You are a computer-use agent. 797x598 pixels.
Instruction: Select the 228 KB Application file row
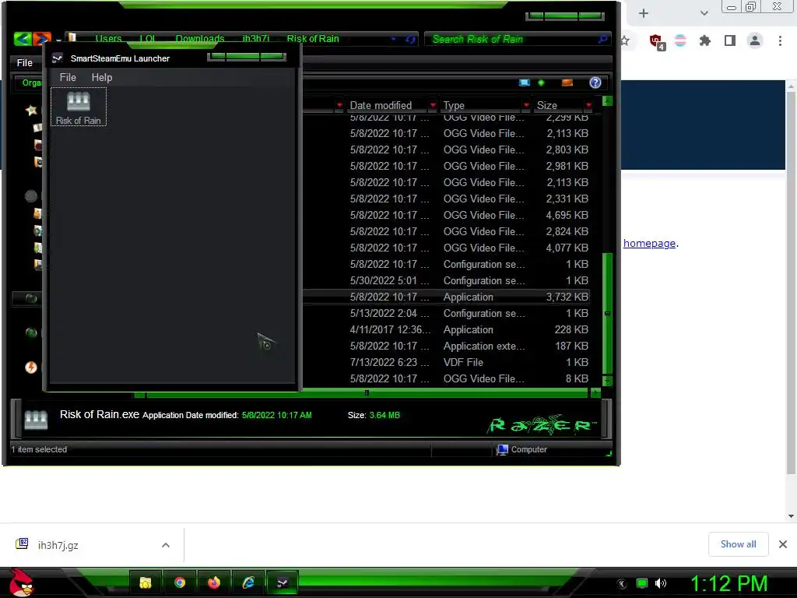coord(446,329)
